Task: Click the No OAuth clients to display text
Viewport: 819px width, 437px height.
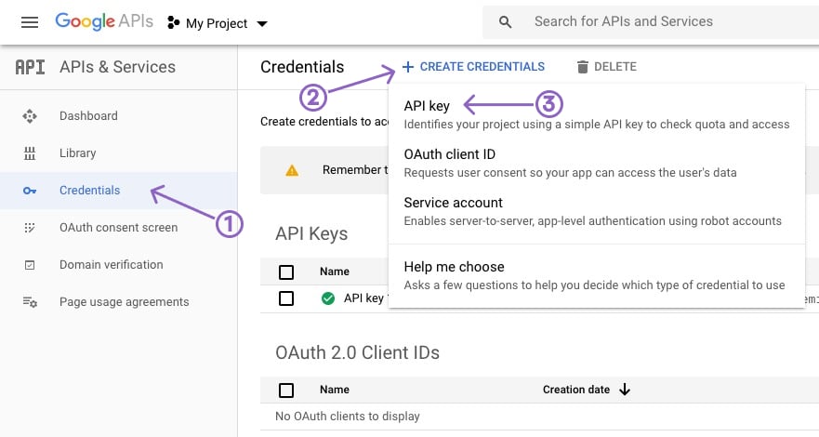Action: coord(348,417)
